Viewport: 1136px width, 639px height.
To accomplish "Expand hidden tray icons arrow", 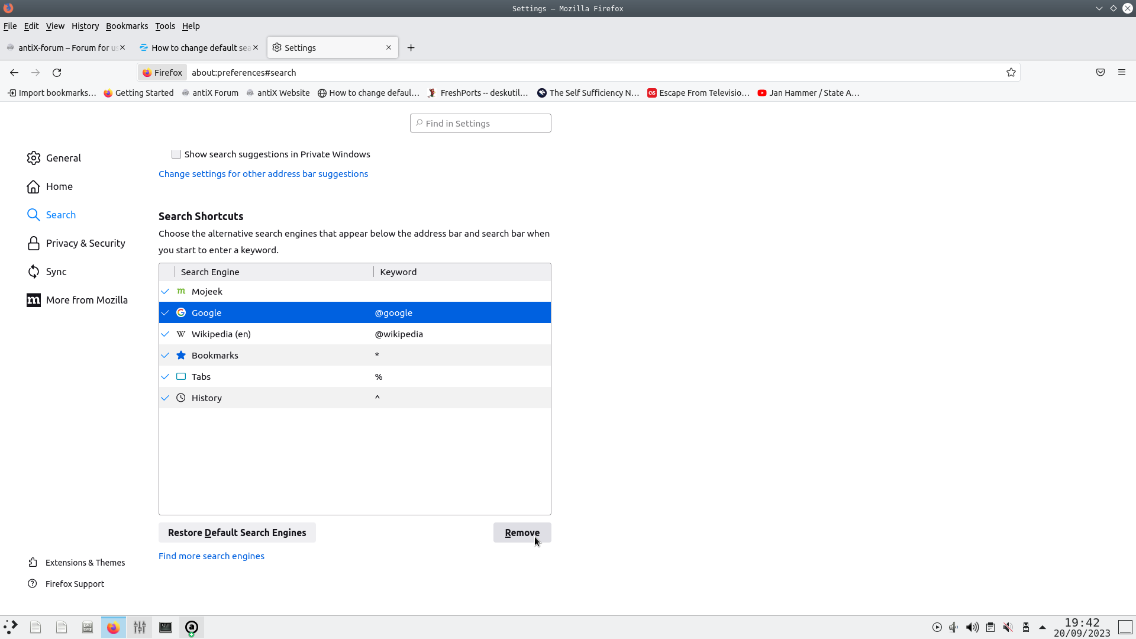I will (1043, 627).
